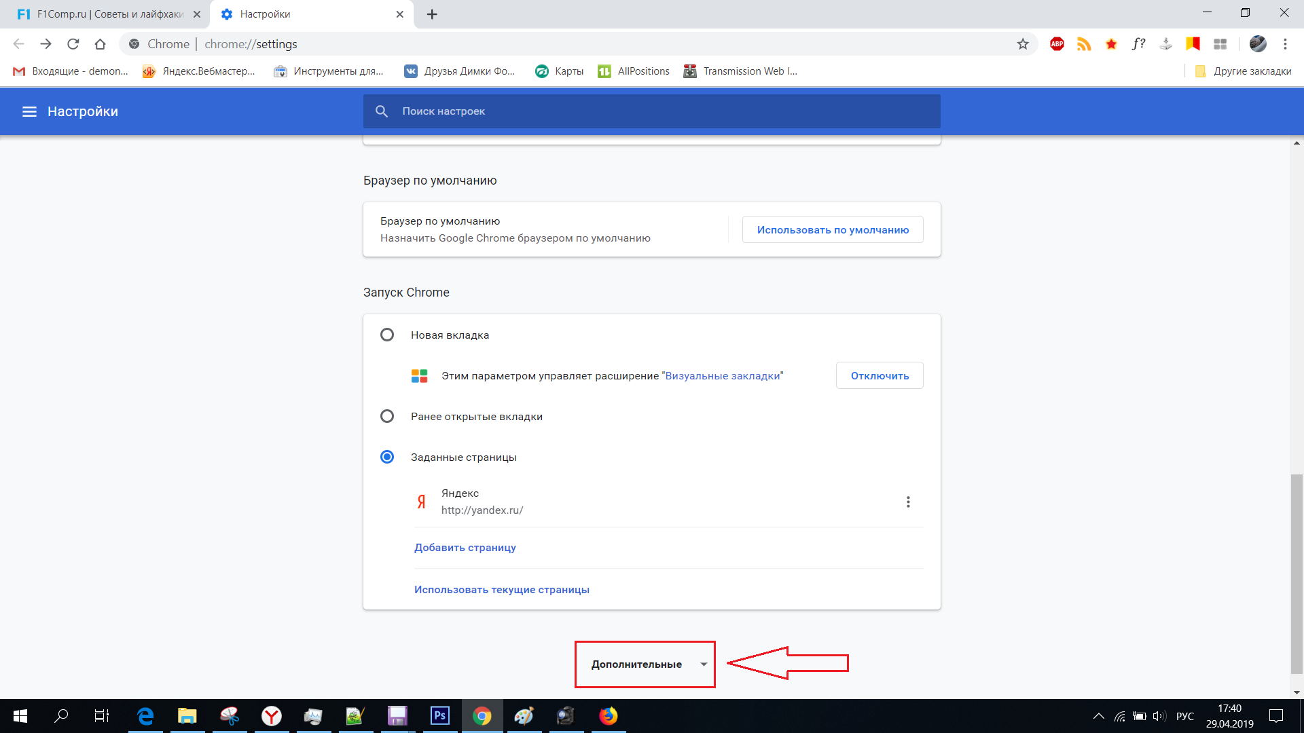
Task: Expand the Дополнительные advanced settings
Action: [645, 664]
